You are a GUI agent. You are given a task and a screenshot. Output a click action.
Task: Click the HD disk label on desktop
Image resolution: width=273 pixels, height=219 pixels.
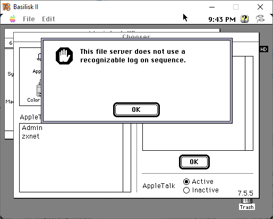click(x=263, y=49)
